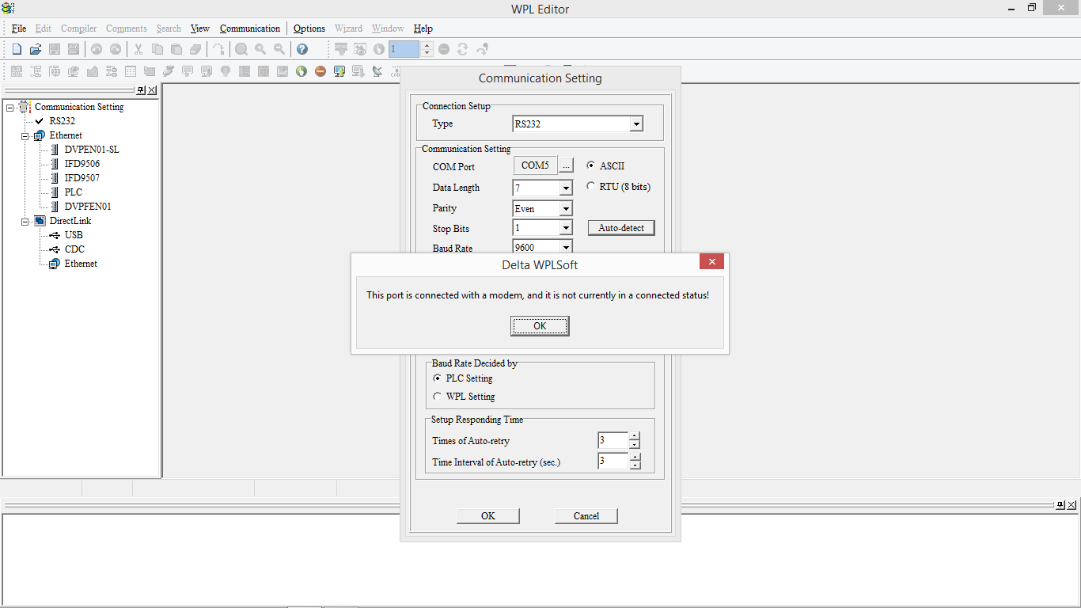
Task: Increase Times of Auto-retry value
Action: pyautogui.click(x=635, y=436)
